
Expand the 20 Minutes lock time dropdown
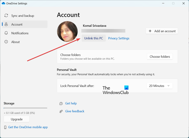pos(160,86)
